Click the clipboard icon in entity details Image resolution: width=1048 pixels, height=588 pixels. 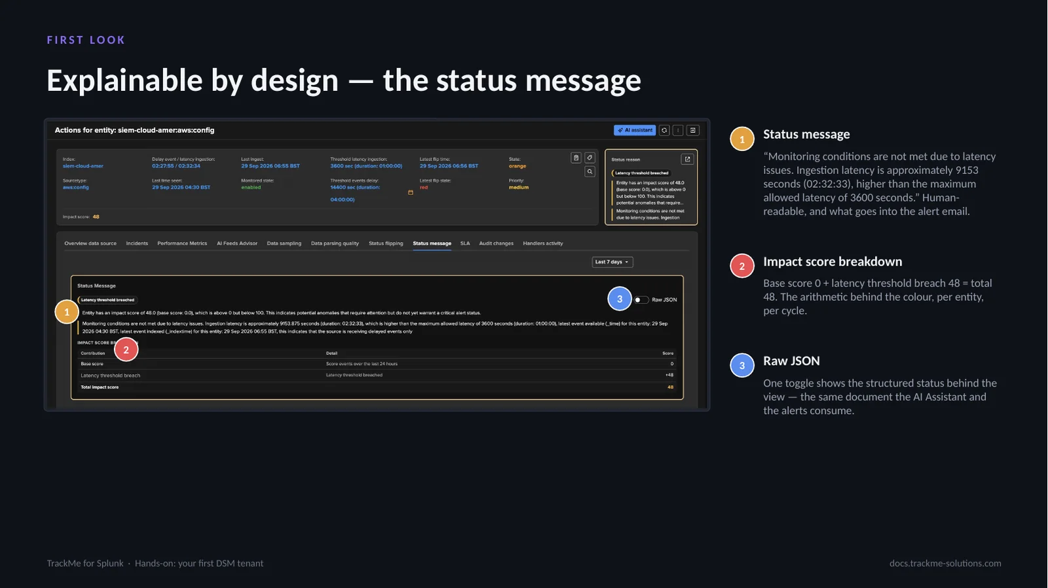click(576, 158)
